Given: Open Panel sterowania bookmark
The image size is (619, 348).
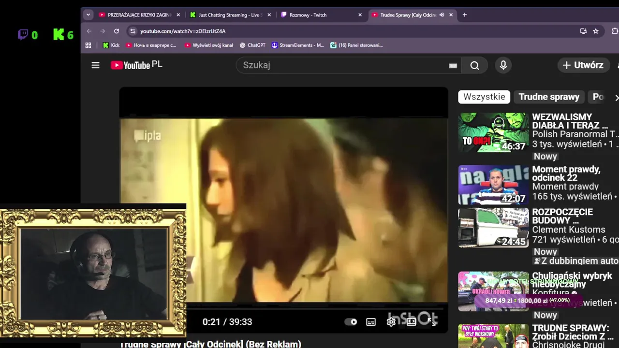Looking at the screenshot, I should pyautogui.click(x=356, y=45).
